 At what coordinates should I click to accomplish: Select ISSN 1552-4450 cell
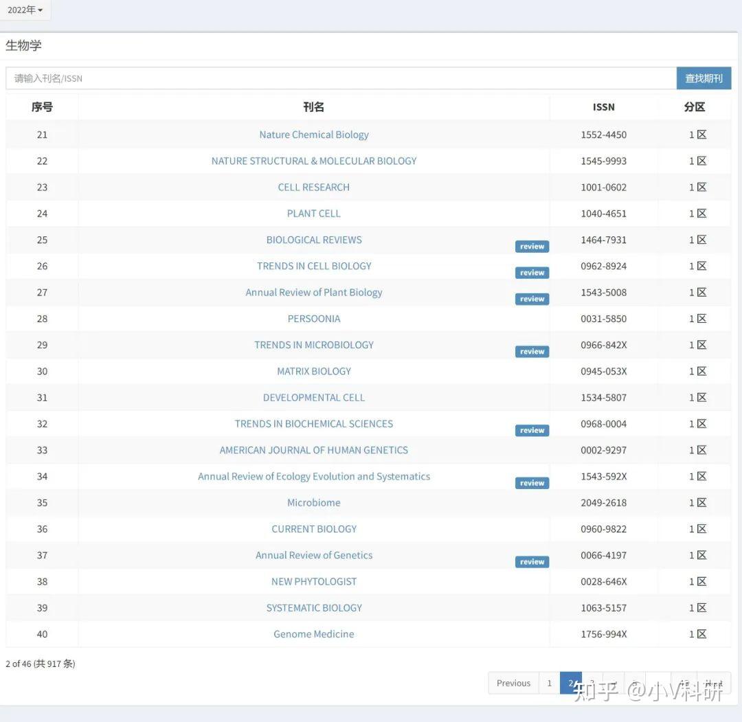pyautogui.click(x=604, y=135)
